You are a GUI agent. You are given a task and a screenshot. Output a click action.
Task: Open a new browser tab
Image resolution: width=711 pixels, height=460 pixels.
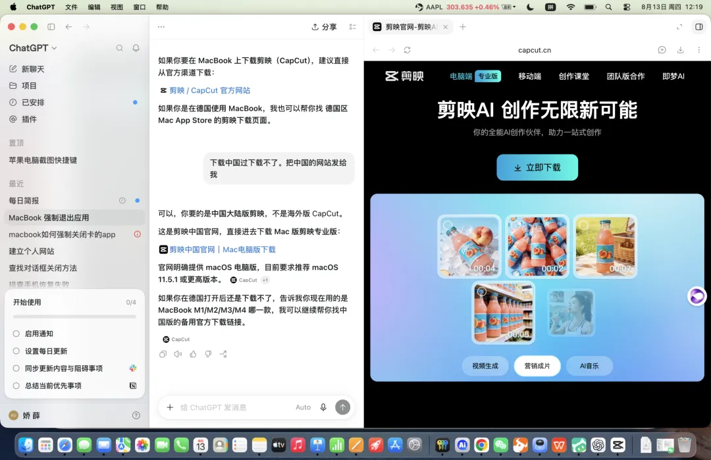(x=463, y=27)
